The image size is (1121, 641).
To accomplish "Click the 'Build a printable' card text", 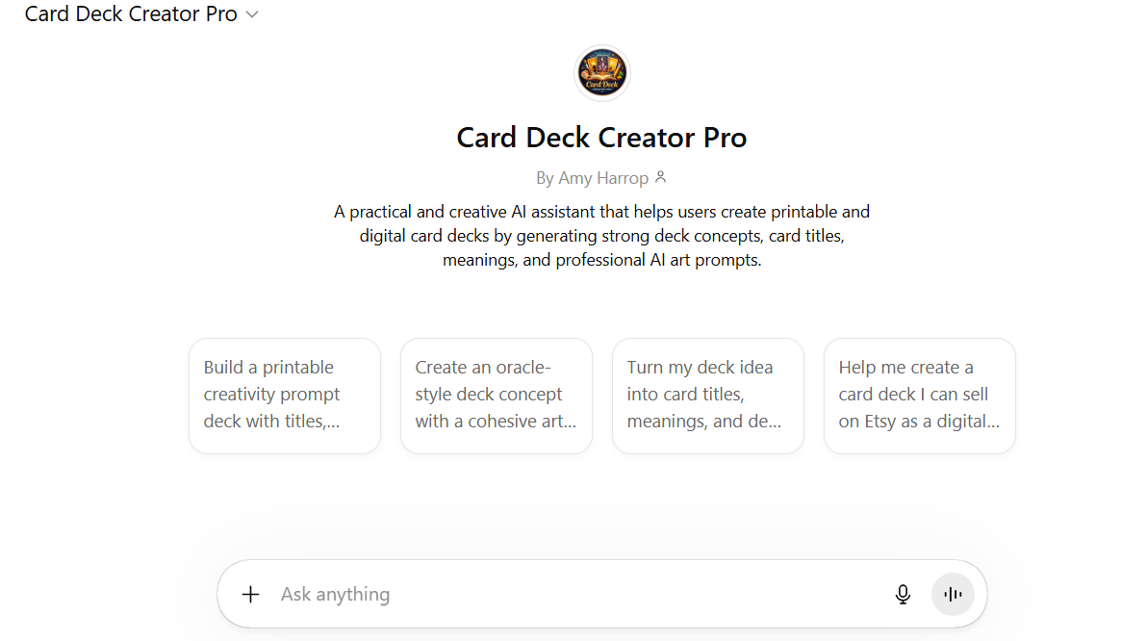I will click(x=268, y=367).
